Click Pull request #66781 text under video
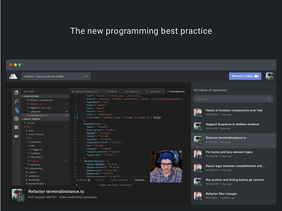 pyautogui.click(x=42, y=197)
